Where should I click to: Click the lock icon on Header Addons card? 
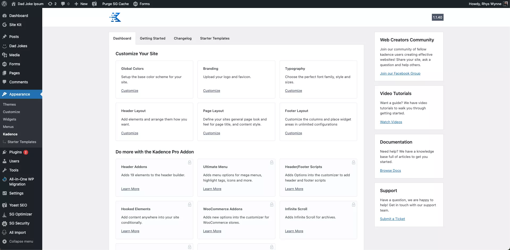click(189, 162)
